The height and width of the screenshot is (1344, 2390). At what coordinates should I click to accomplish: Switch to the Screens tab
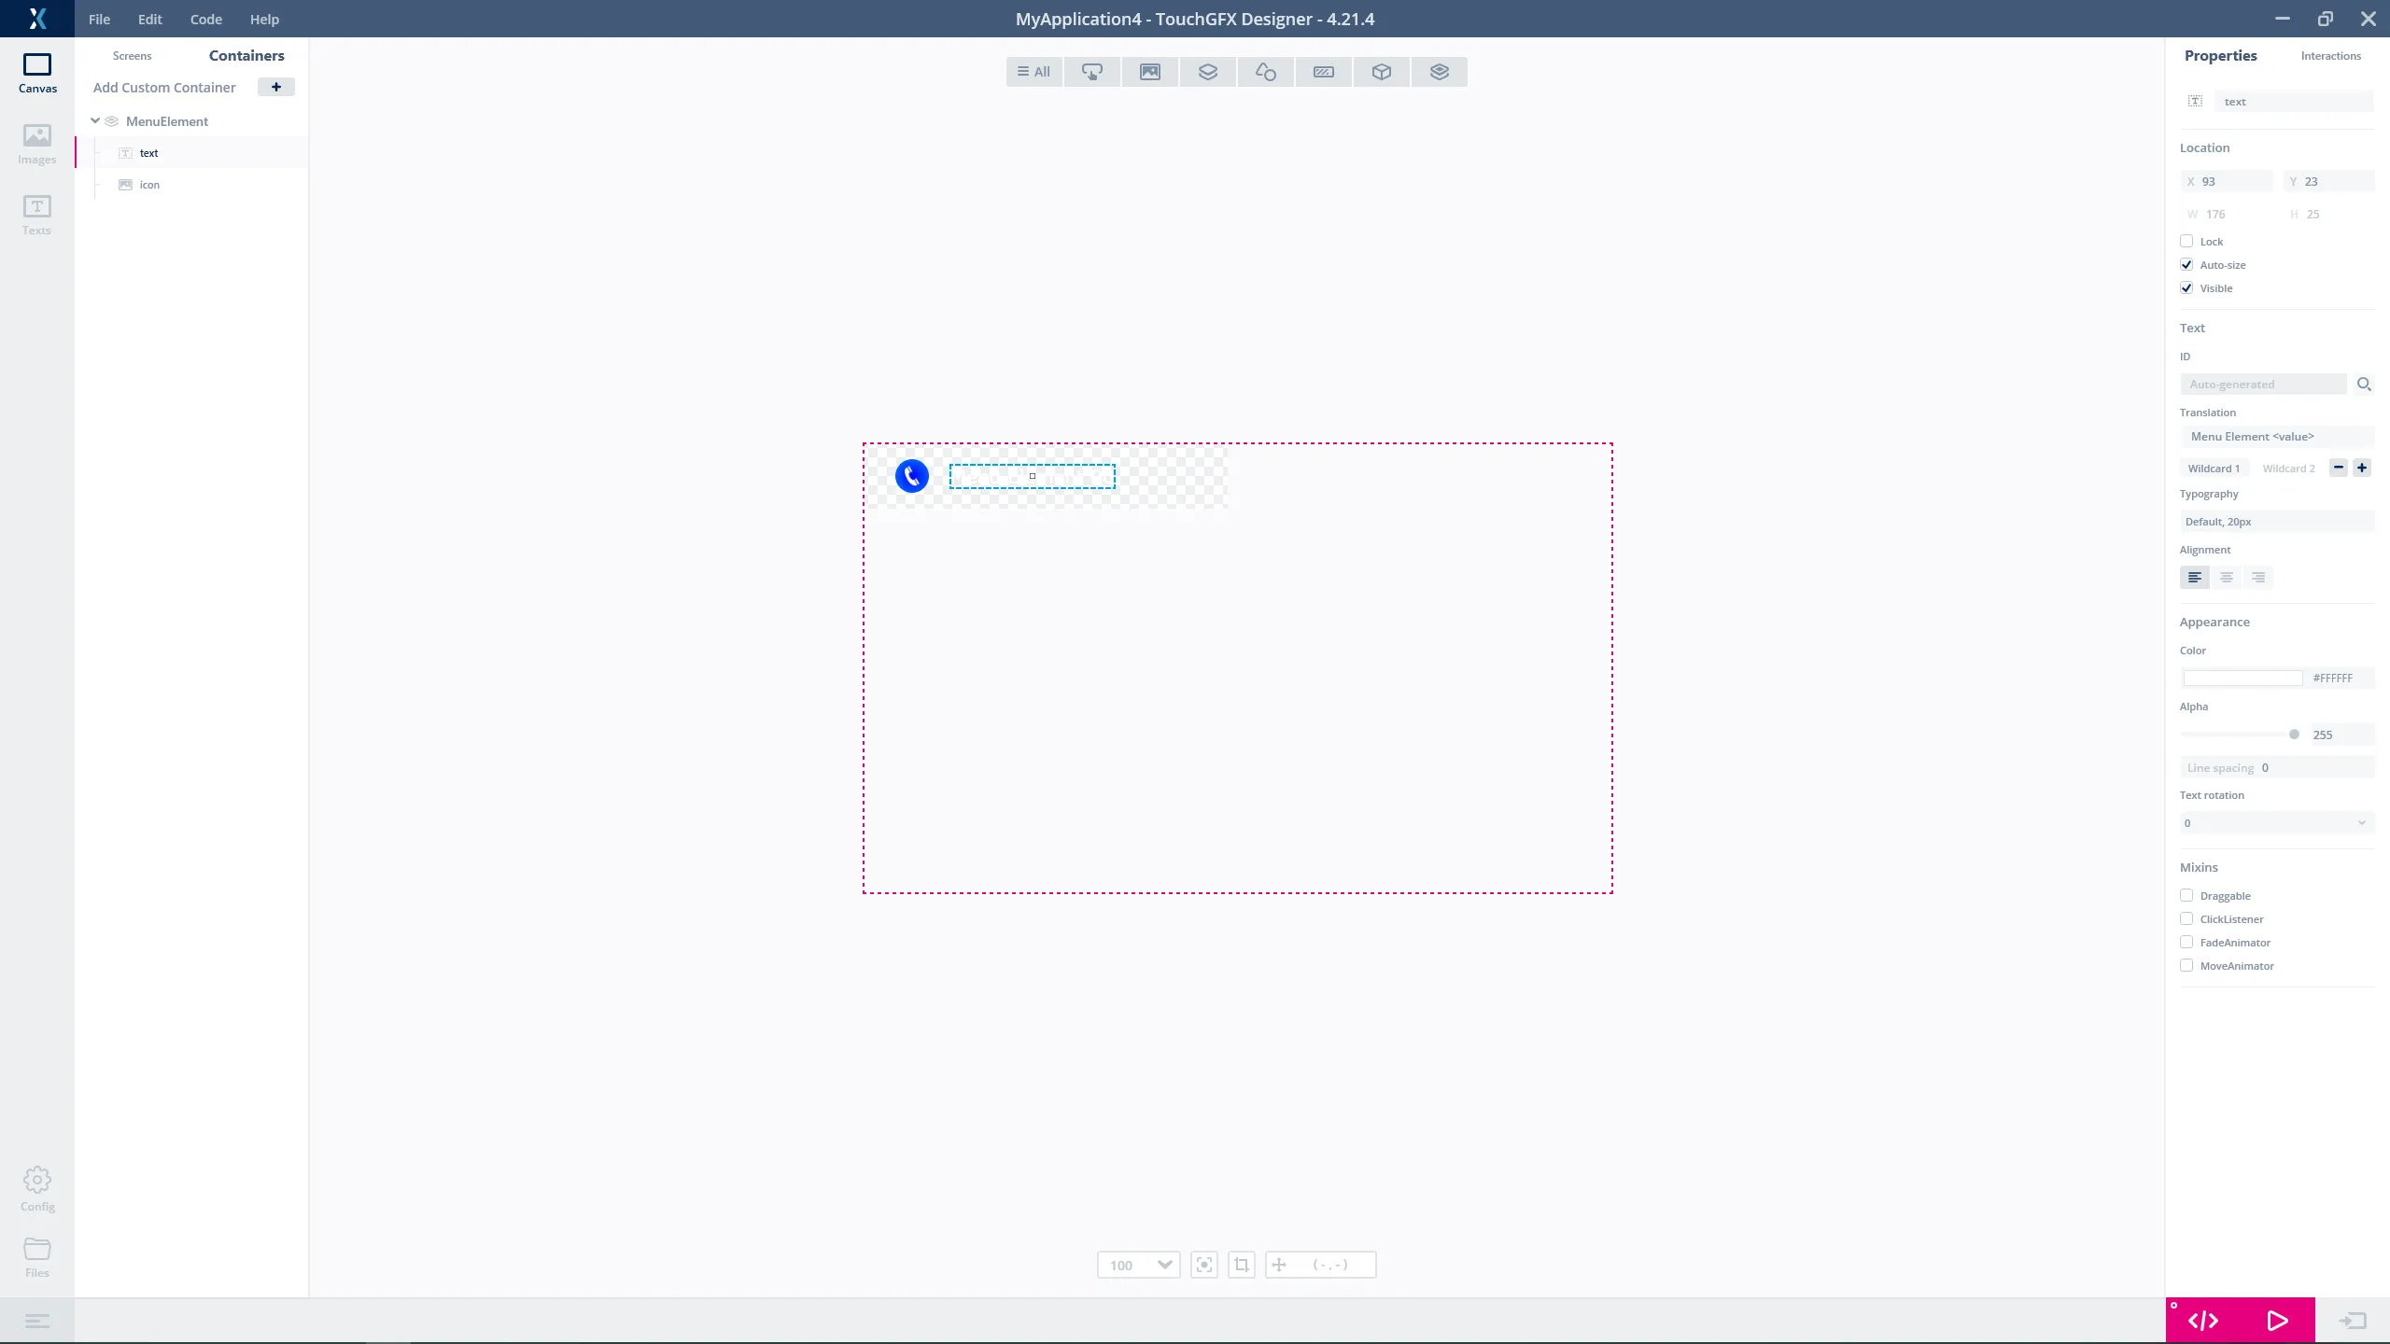(132, 56)
